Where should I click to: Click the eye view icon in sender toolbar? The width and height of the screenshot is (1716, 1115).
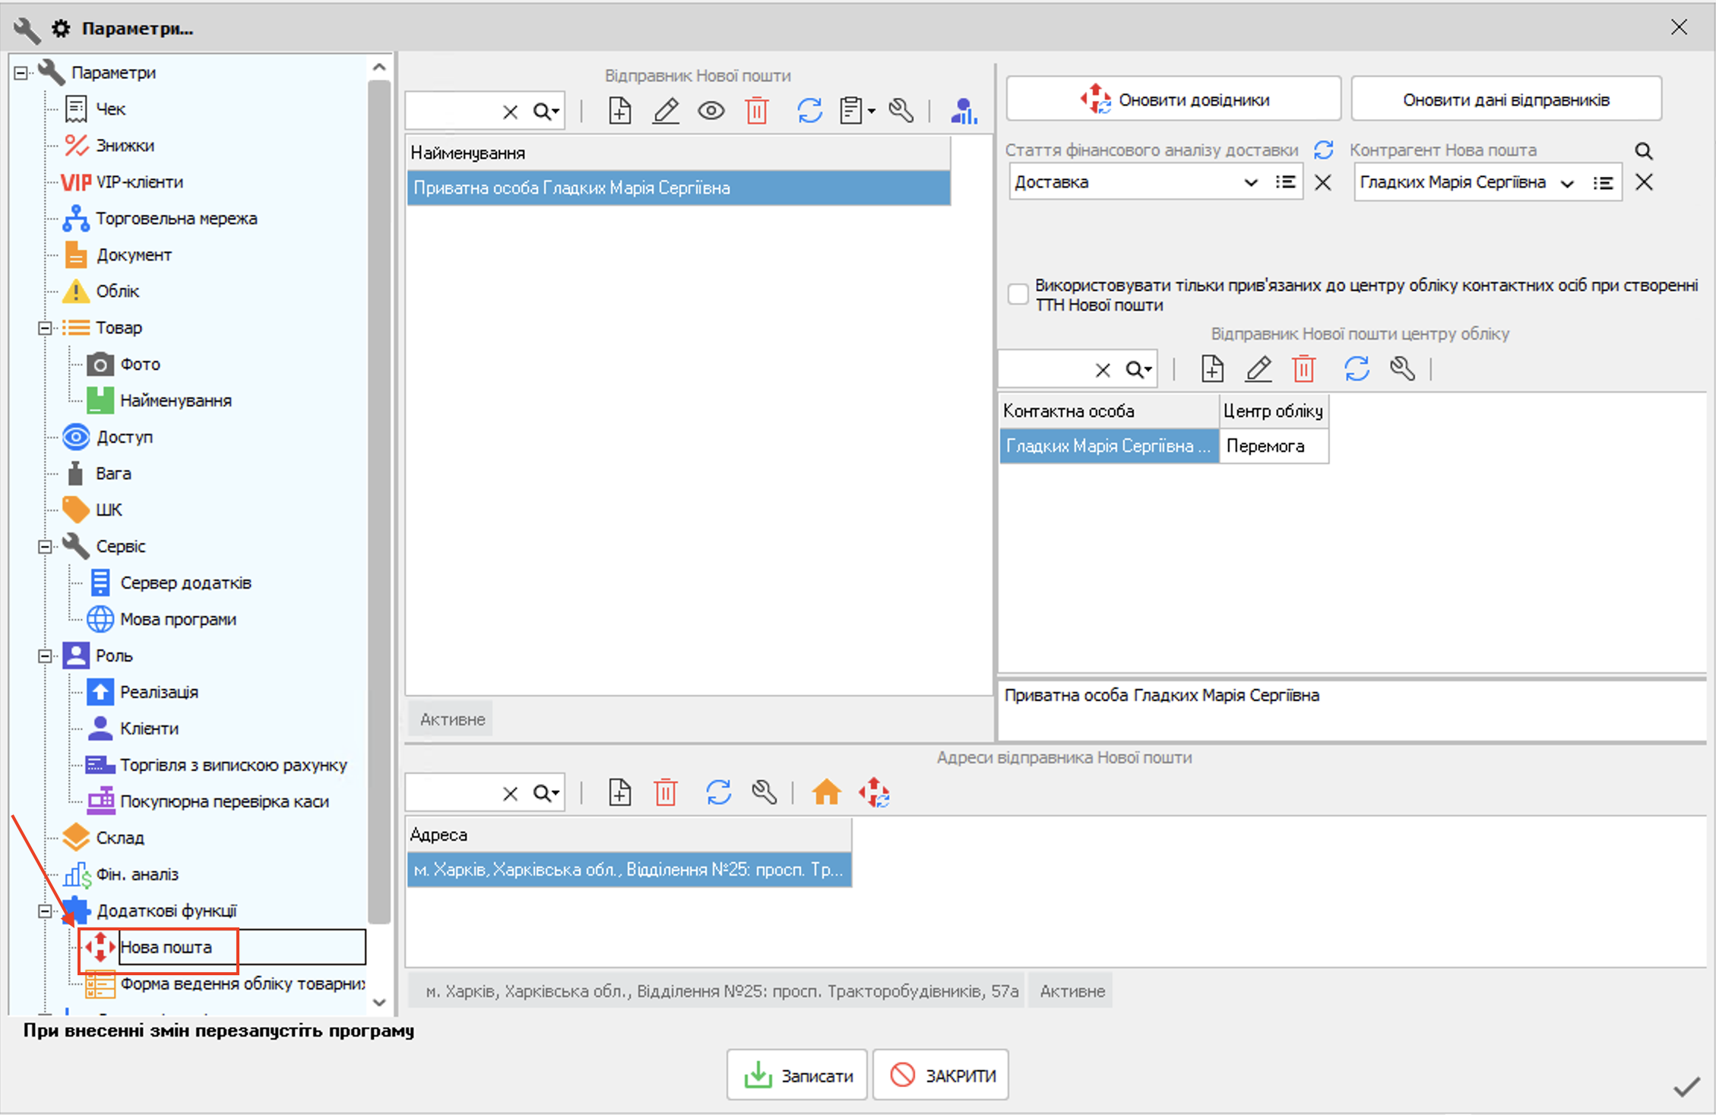click(711, 112)
